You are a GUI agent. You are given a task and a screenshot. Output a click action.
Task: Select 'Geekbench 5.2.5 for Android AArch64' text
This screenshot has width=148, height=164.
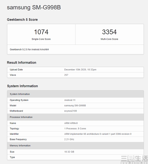pyautogui.click(x=29, y=49)
